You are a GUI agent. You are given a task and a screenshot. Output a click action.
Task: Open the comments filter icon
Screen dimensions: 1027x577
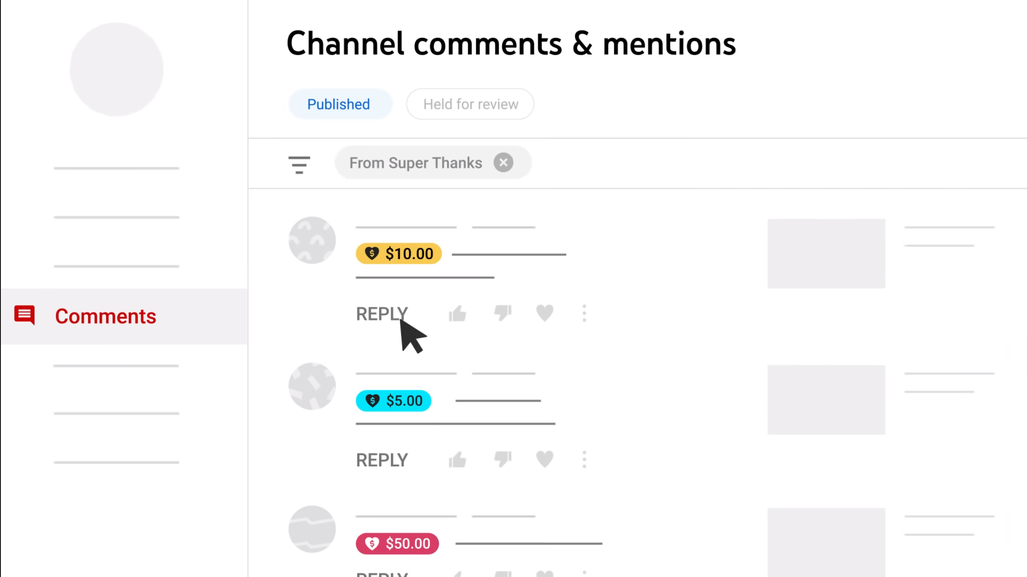299,164
